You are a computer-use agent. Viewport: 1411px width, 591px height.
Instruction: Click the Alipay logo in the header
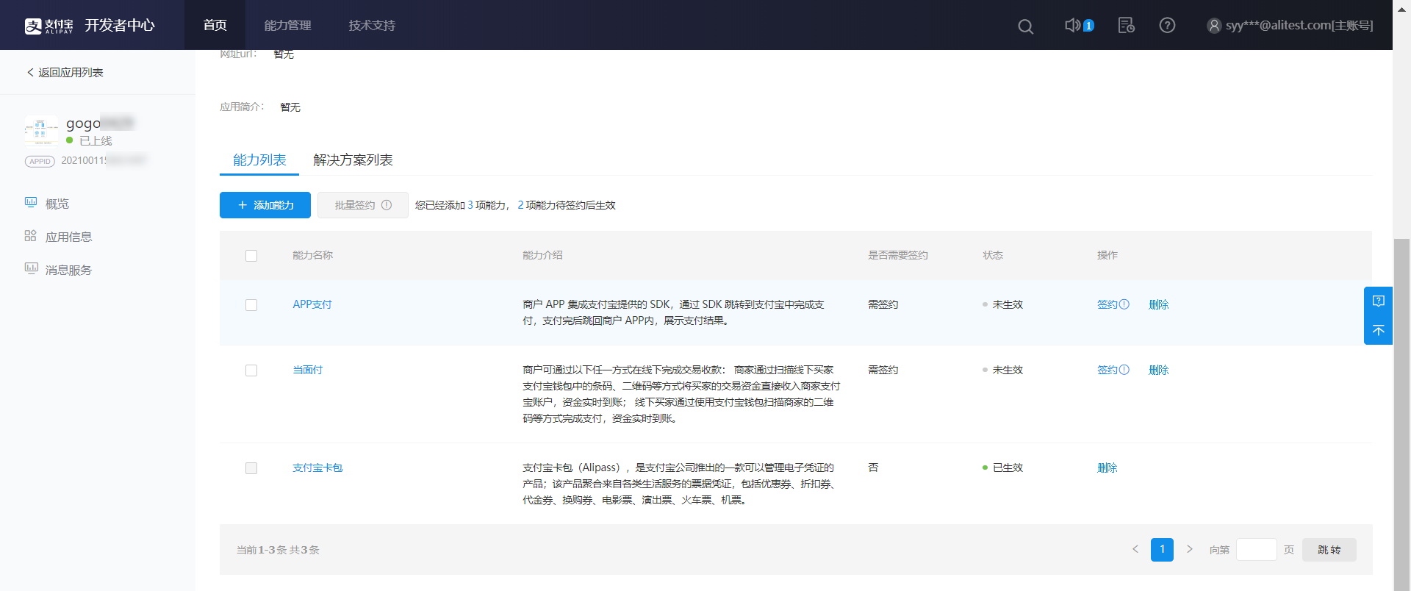pos(49,26)
